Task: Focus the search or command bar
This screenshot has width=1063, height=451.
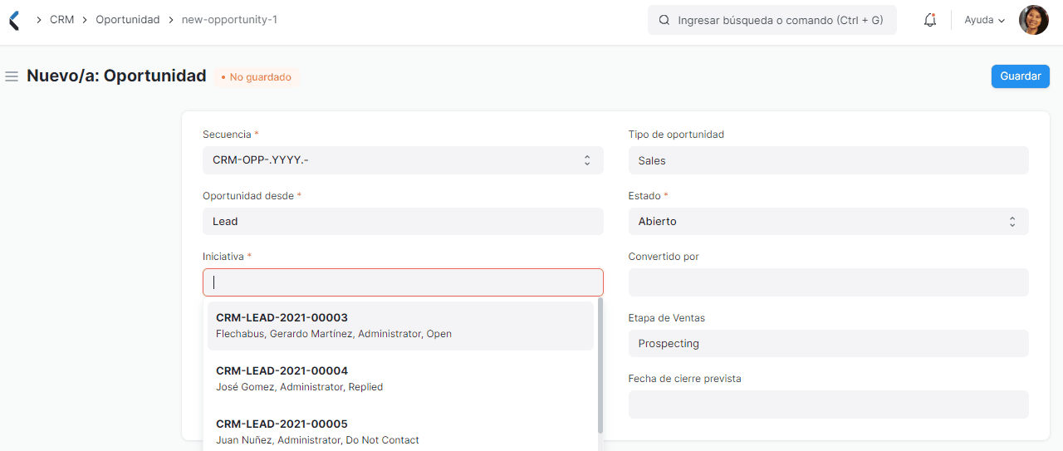Action: coord(772,20)
